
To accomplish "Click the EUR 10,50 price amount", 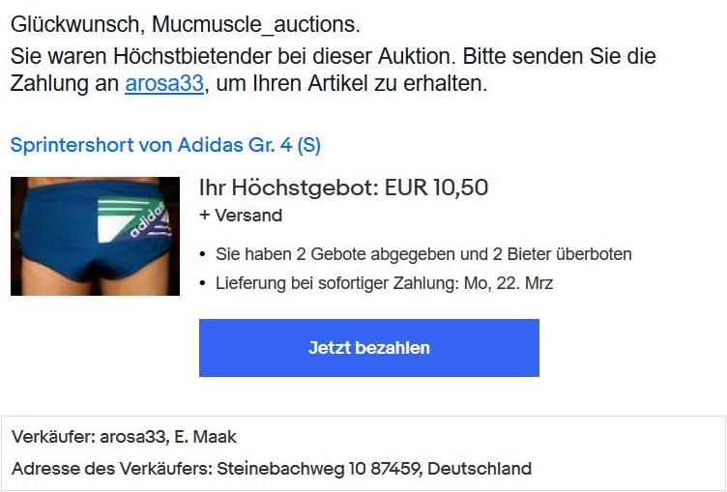I will (x=436, y=188).
